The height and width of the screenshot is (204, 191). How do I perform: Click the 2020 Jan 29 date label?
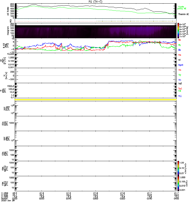coord(8,200)
